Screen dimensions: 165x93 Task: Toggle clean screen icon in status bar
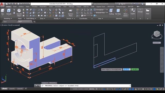(x=161, y=89)
